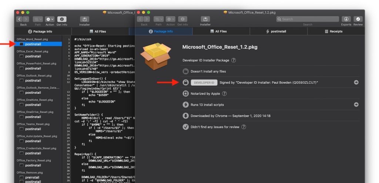Click help icon beside "Didn't find any issues"
The width and height of the screenshot is (379, 183).
pos(244,127)
